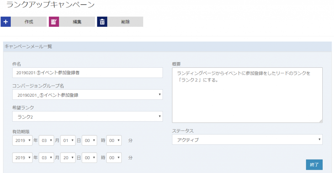The image size is (334, 173).
Task: Click the 編集 button label
Action: 77,22
